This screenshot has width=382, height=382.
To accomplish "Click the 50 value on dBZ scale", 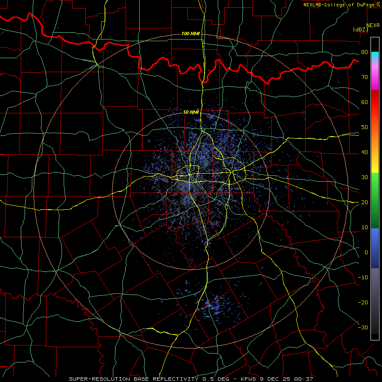I will pos(365,127).
